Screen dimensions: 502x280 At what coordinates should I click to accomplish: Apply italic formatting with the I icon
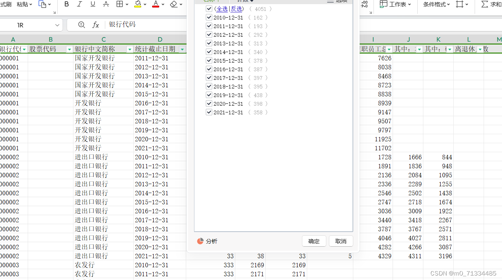[x=79, y=4]
